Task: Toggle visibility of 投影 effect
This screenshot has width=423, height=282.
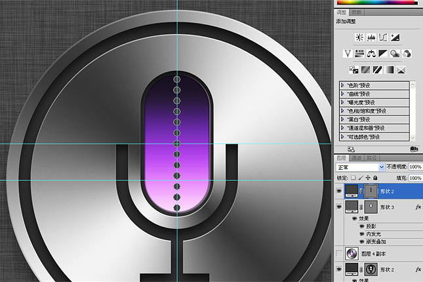Action: [x=362, y=226]
